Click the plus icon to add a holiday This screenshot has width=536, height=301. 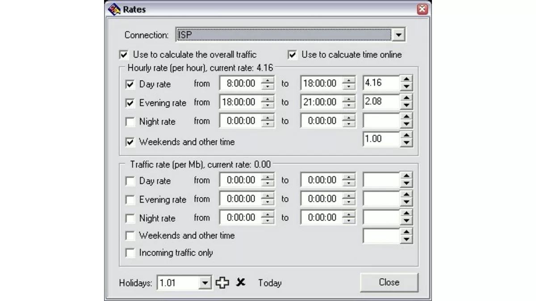click(222, 283)
